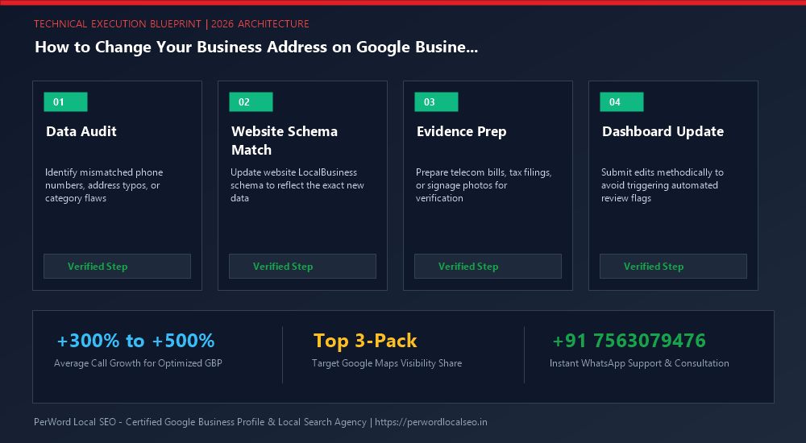Click the 'Prepare telecom bills, tax filings' description

[484, 185]
